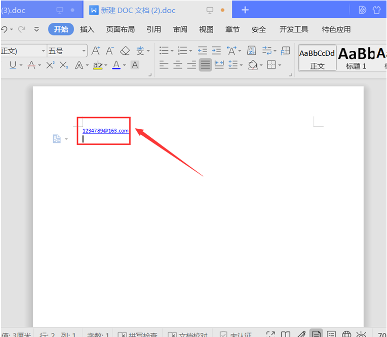Expand bullet list style dropdown arrow
This screenshot has width=387, height=337.
(x=172, y=51)
